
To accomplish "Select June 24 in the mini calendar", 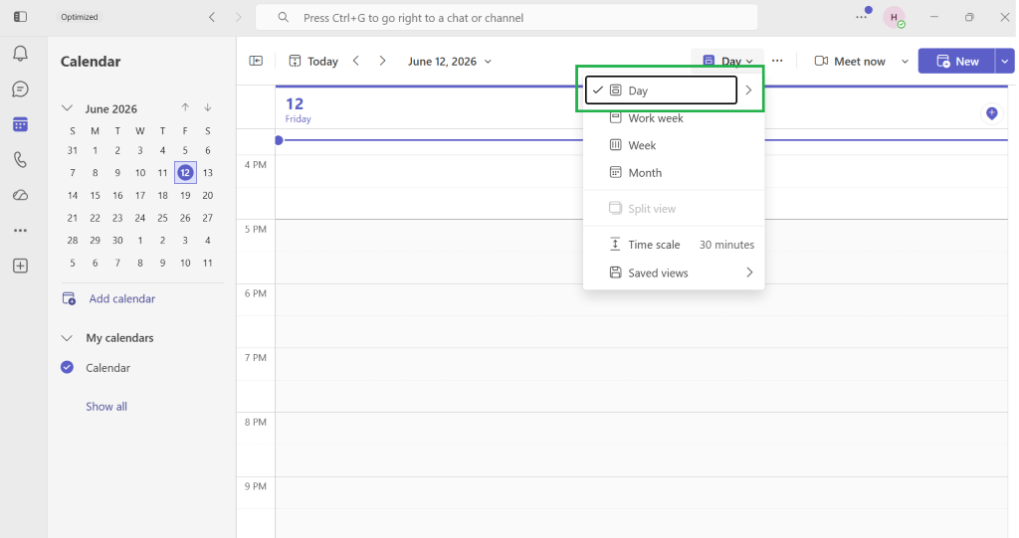I will [139, 218].
